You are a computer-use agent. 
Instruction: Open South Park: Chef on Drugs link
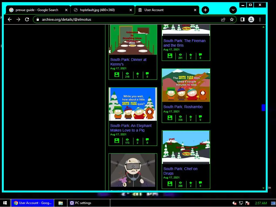pos(180,171)
